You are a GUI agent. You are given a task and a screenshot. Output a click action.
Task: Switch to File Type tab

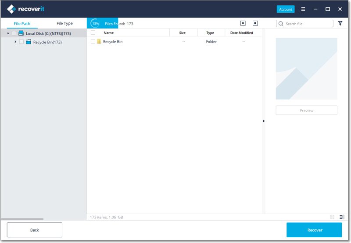click(x=64, y=23)
